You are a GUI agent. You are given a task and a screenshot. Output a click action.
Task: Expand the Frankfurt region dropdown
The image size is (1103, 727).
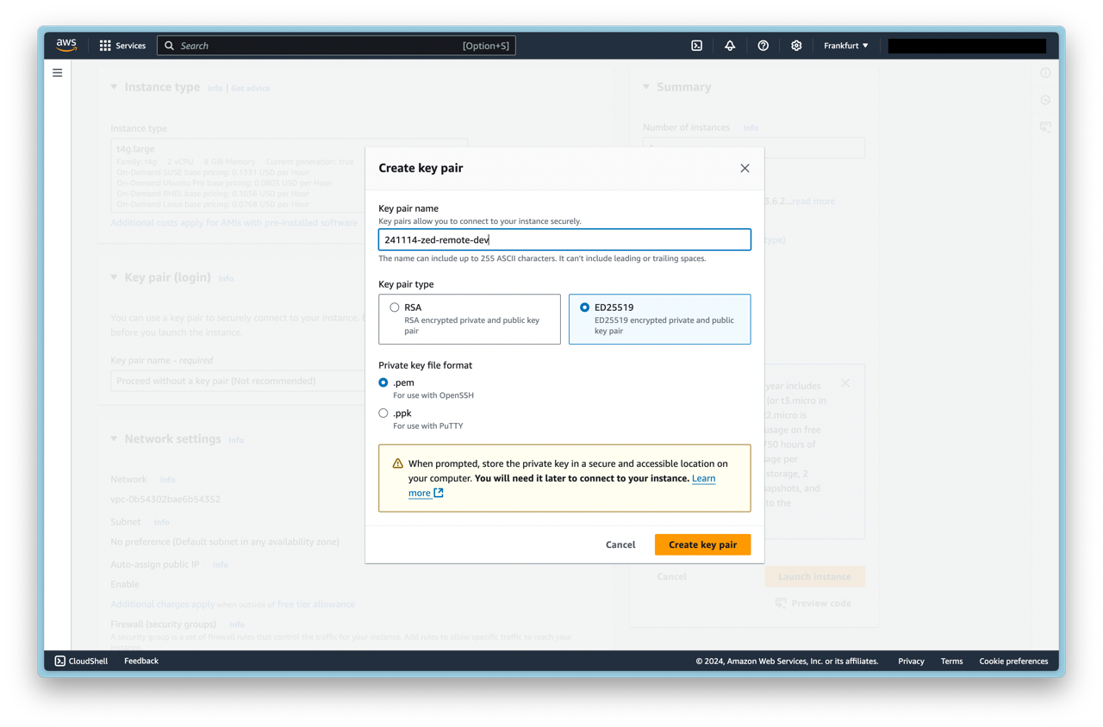[x=845, y=45]
